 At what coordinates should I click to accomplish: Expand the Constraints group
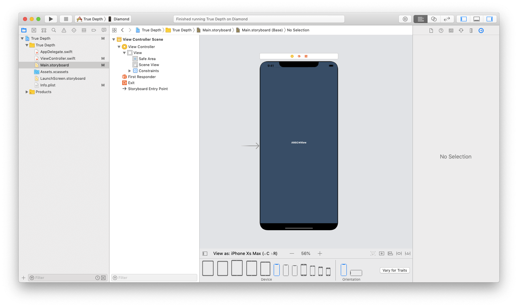130,70
